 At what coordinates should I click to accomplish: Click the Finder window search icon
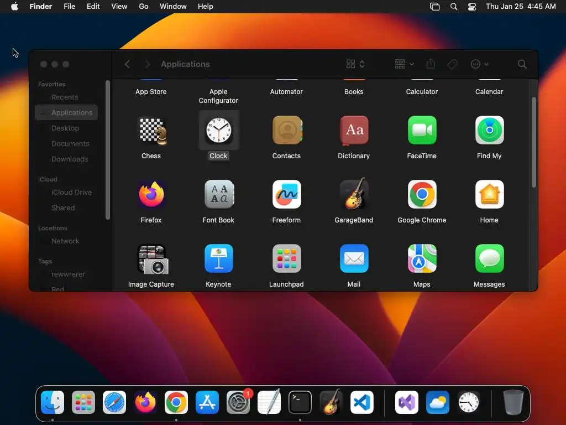tap(522, 64)
